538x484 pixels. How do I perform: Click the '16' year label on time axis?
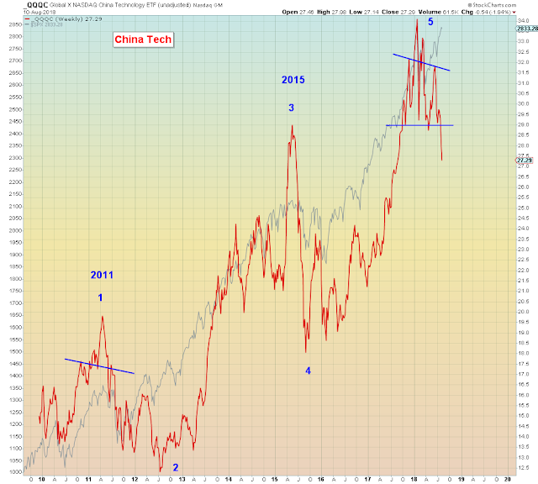321,479
